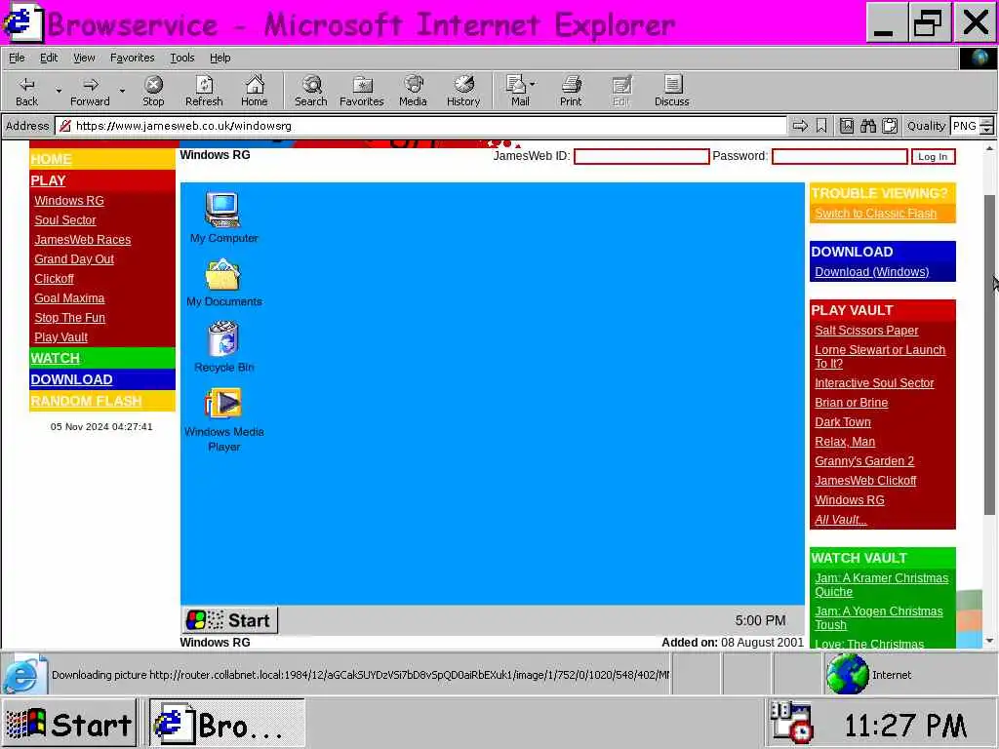Open the Brian or Brine vault link
Image resolution: width=999 pixels, height=749 pixels.
[851, 403]
